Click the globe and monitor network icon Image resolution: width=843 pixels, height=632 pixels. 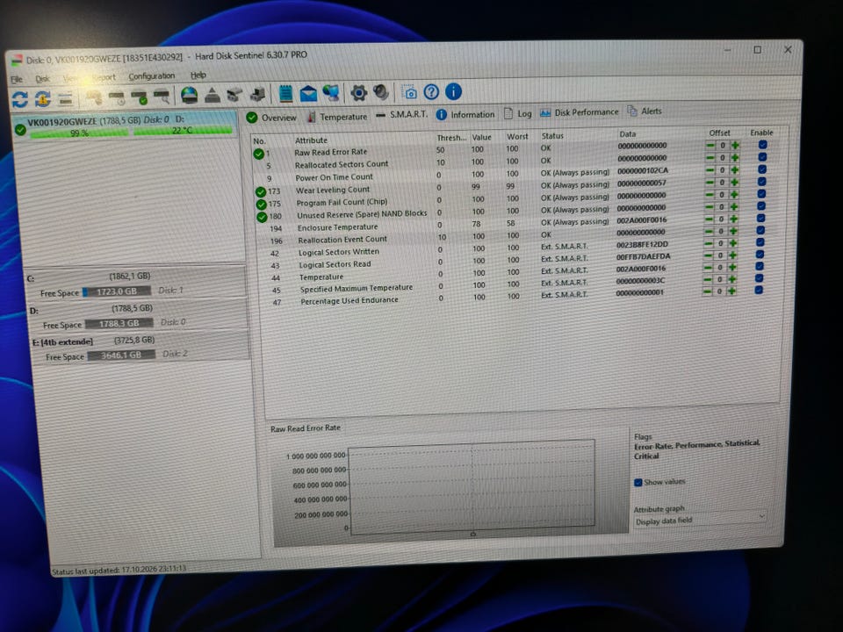(331, 93)
